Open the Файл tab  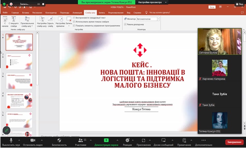point(5,12)
